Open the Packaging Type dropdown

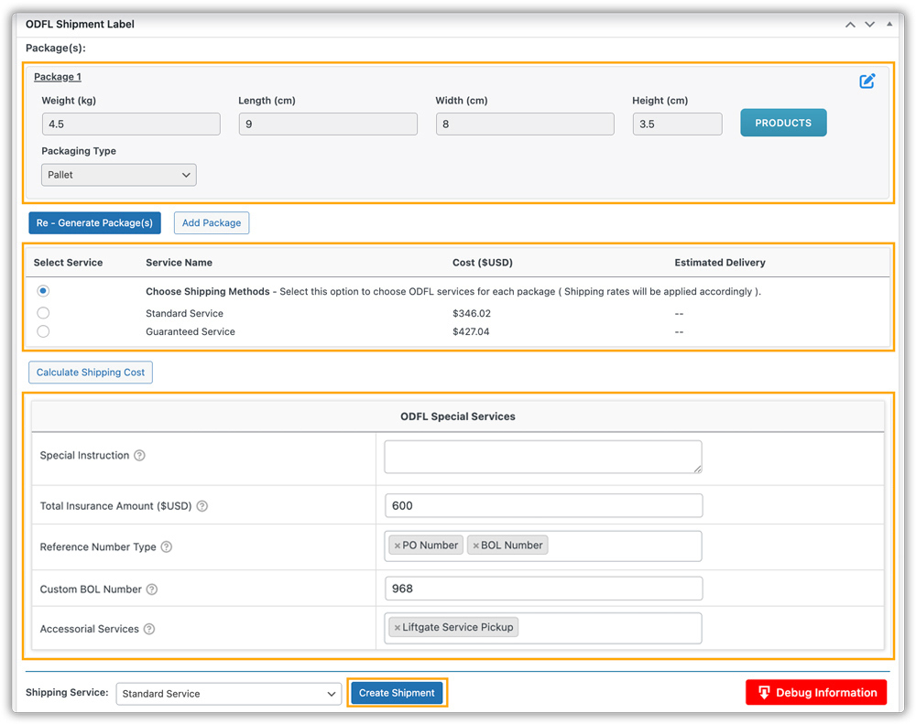click(x=118, y=174)
